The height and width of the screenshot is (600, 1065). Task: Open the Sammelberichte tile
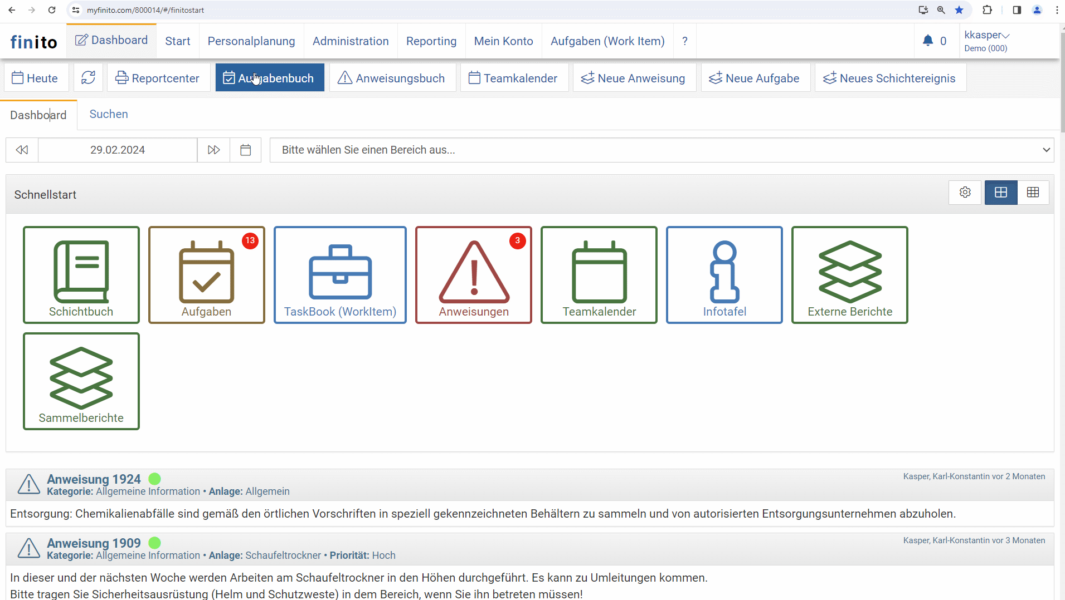click(81, 381)
